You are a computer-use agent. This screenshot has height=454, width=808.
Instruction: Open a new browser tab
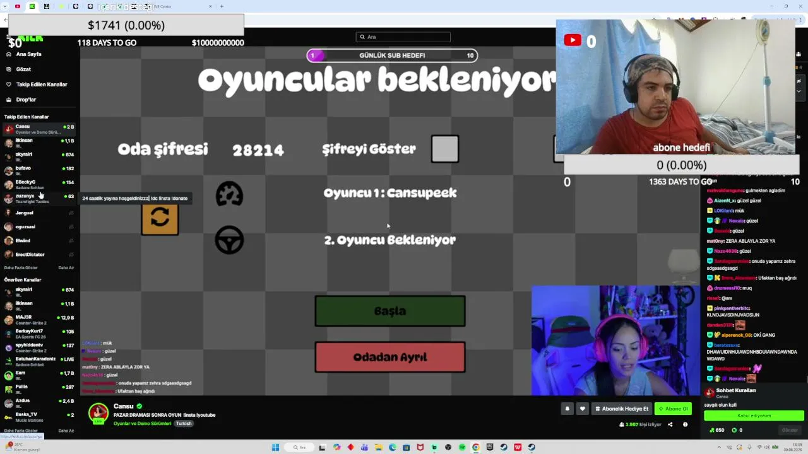point(222,6)
